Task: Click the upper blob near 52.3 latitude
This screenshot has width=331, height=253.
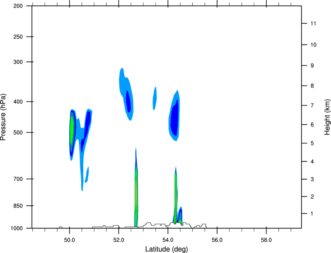Action: point(126,94)
